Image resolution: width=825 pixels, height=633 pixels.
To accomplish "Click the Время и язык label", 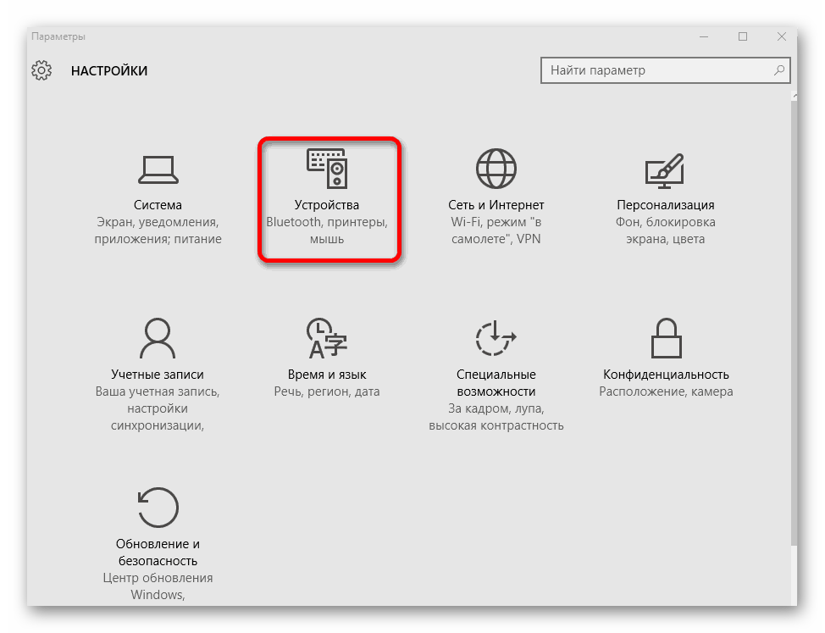I will [327, 374].
